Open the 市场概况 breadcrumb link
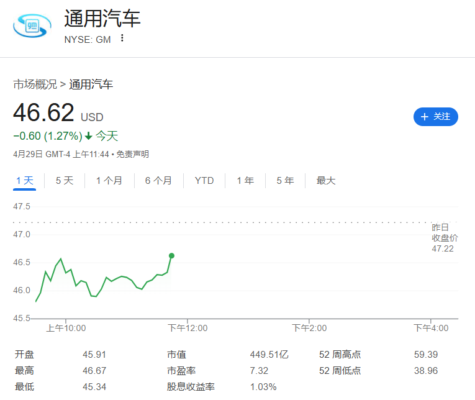Screen dimensions: 475x400 tap(35, 84)
